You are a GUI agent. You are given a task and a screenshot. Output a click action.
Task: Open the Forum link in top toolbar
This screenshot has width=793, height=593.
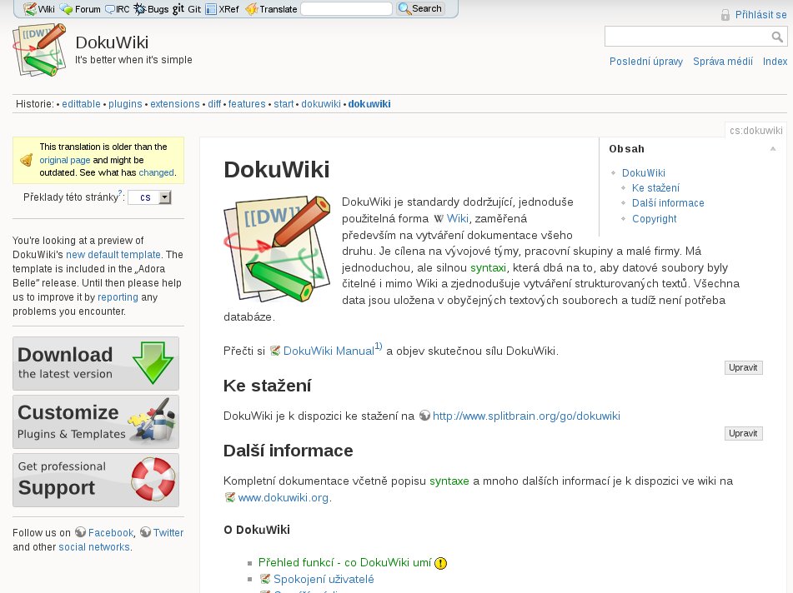point(81,9)
